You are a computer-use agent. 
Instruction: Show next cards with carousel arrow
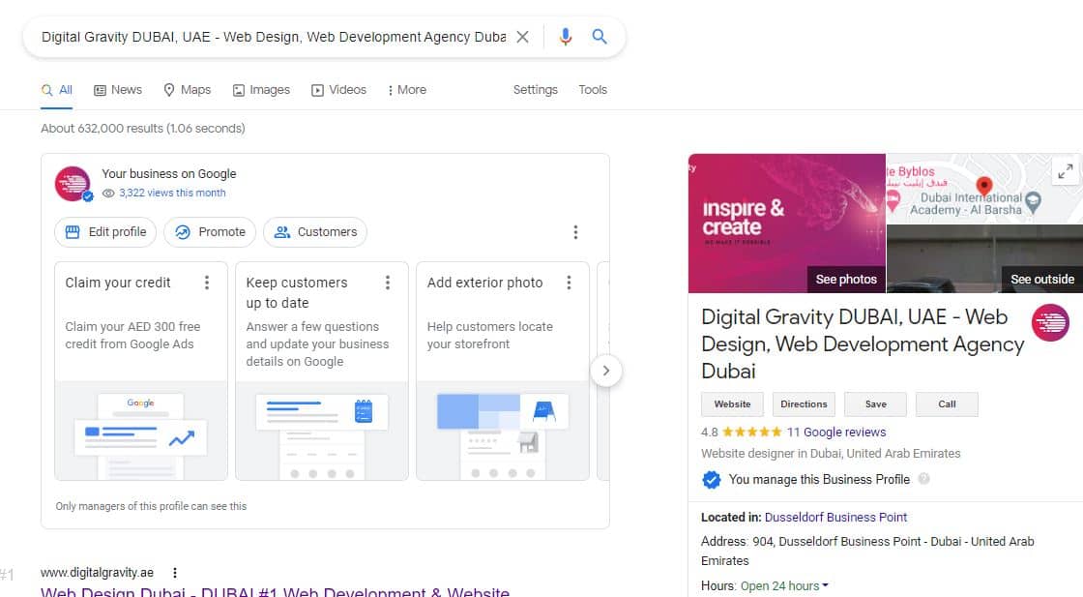(x=605, y=371)
